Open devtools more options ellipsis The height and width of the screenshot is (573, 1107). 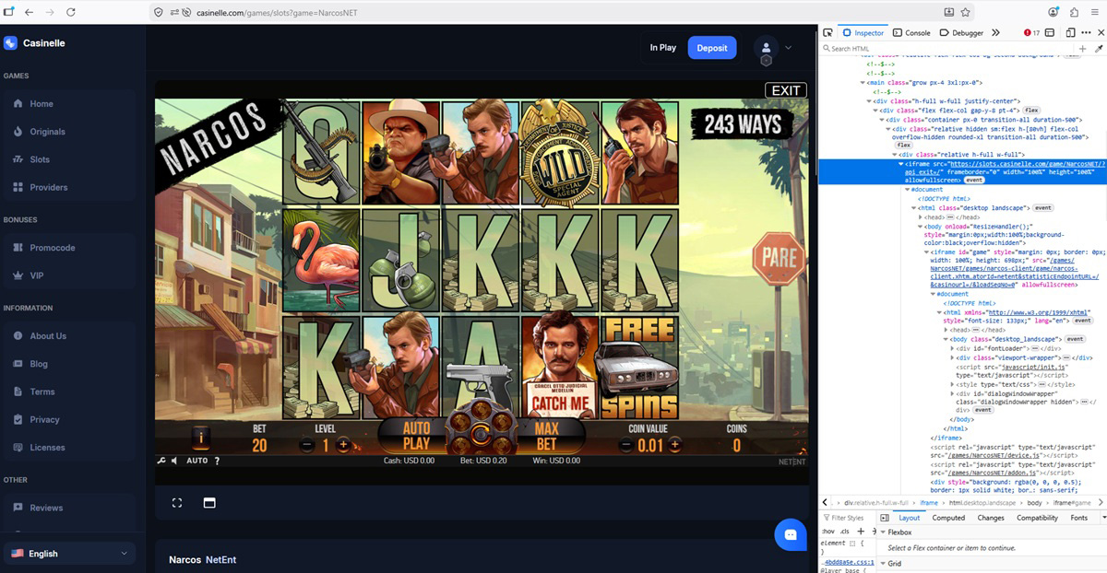[1085, 32]
